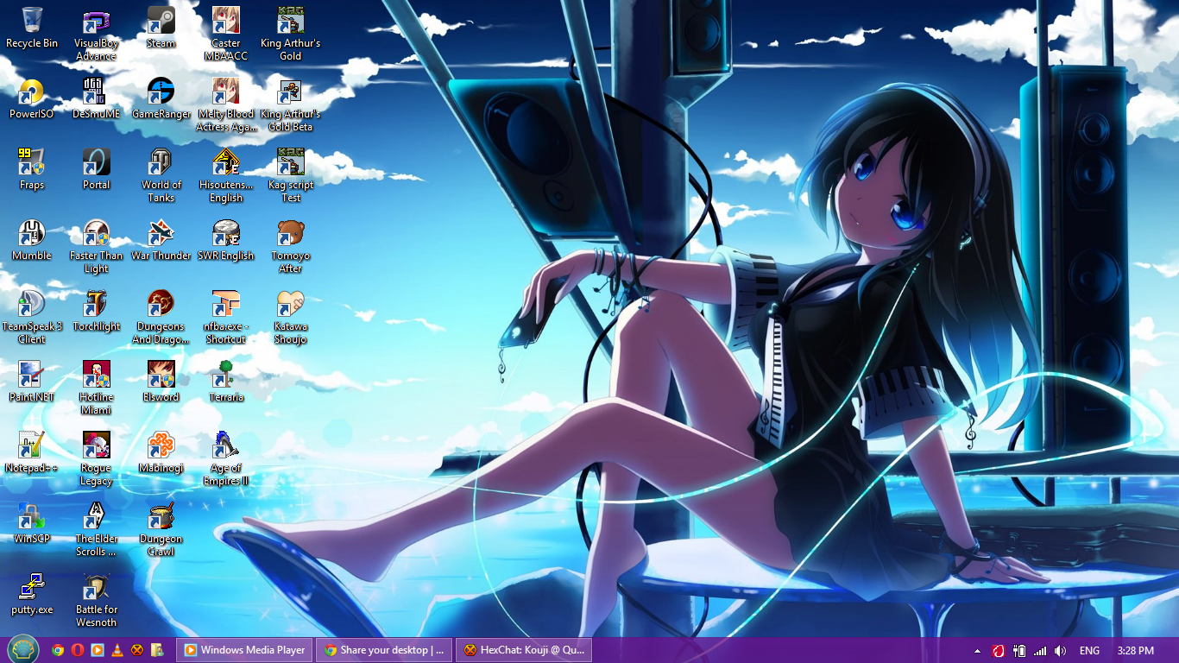This screenshot has height=663, width=1179.
Task: Click the 3:28 PM taskbar clock
Action: point(1135,651)
